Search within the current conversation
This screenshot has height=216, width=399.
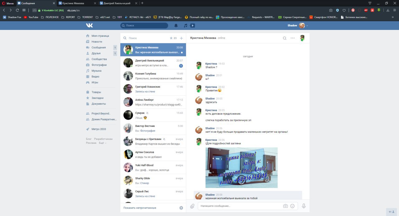(x=285, y=38)
